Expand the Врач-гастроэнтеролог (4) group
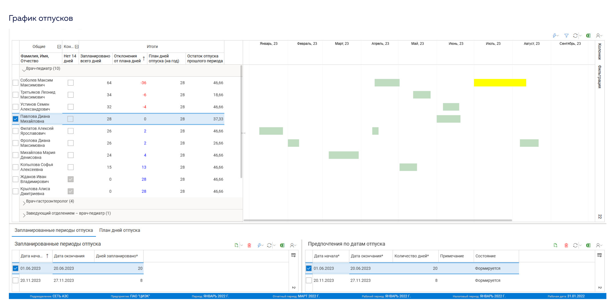This screenshot has width=615, height=307. (24, 203)
